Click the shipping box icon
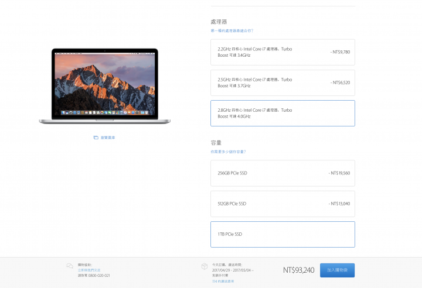 [205, 266]
